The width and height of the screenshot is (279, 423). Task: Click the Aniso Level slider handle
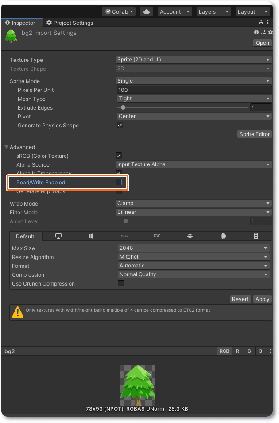(126, 221)
